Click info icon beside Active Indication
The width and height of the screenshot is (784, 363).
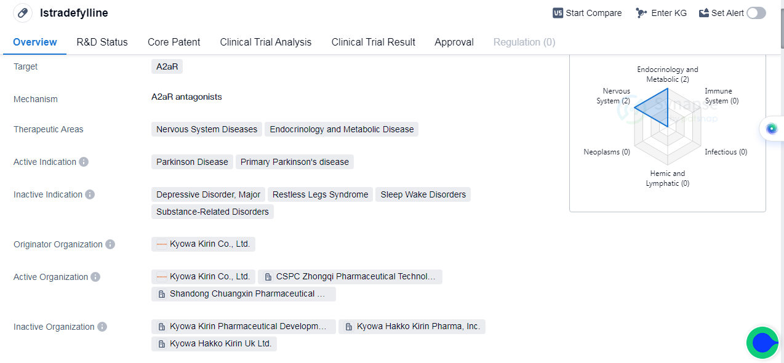[x=84, y=162]
